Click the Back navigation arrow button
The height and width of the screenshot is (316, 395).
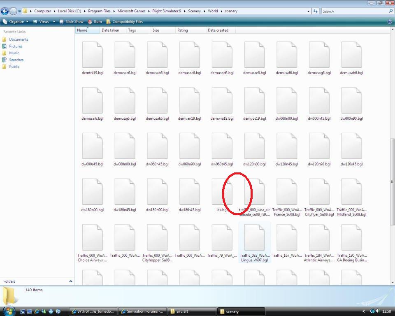coord(5,11)
